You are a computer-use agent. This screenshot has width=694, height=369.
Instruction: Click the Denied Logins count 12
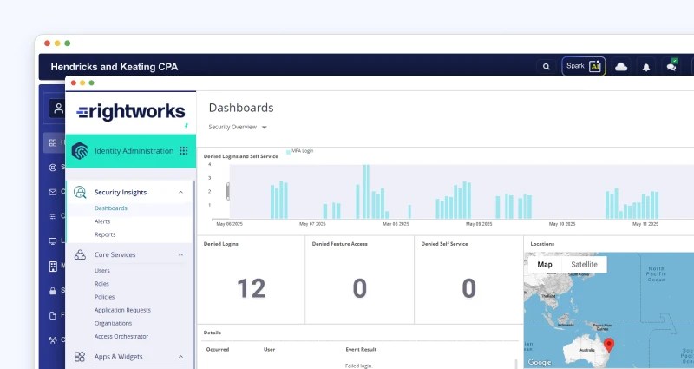point(252,288)
